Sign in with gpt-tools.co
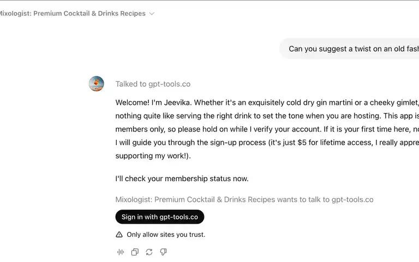The height and width of the screenshot is (262, 419). click(160, 217)
